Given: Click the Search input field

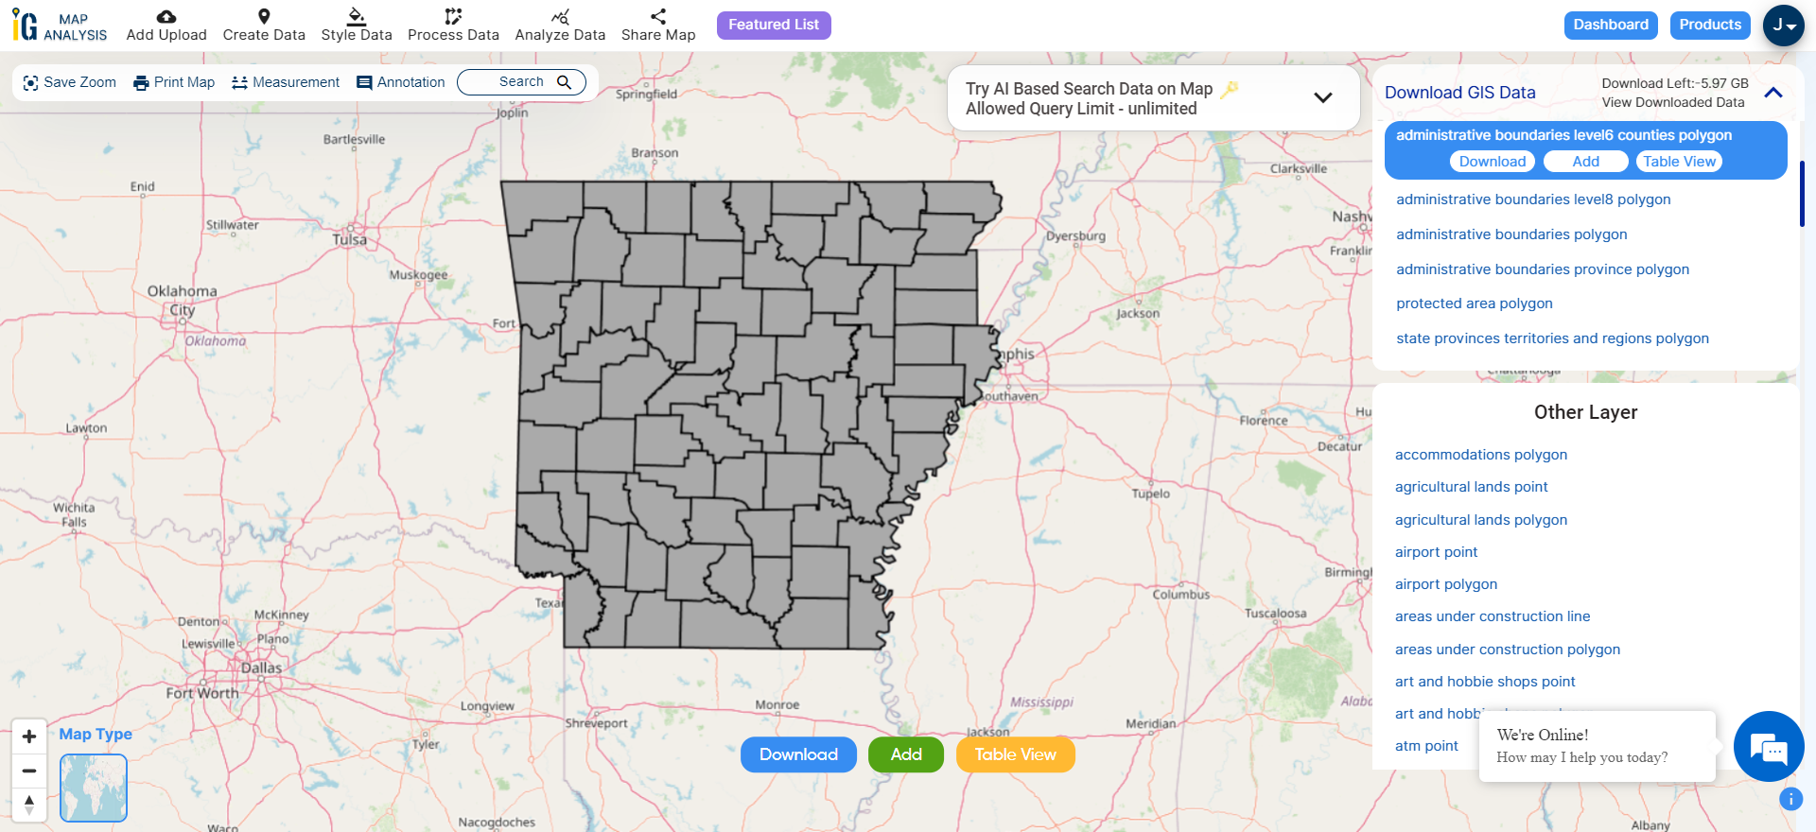Looking at the screenshot, I should (521, 82).
